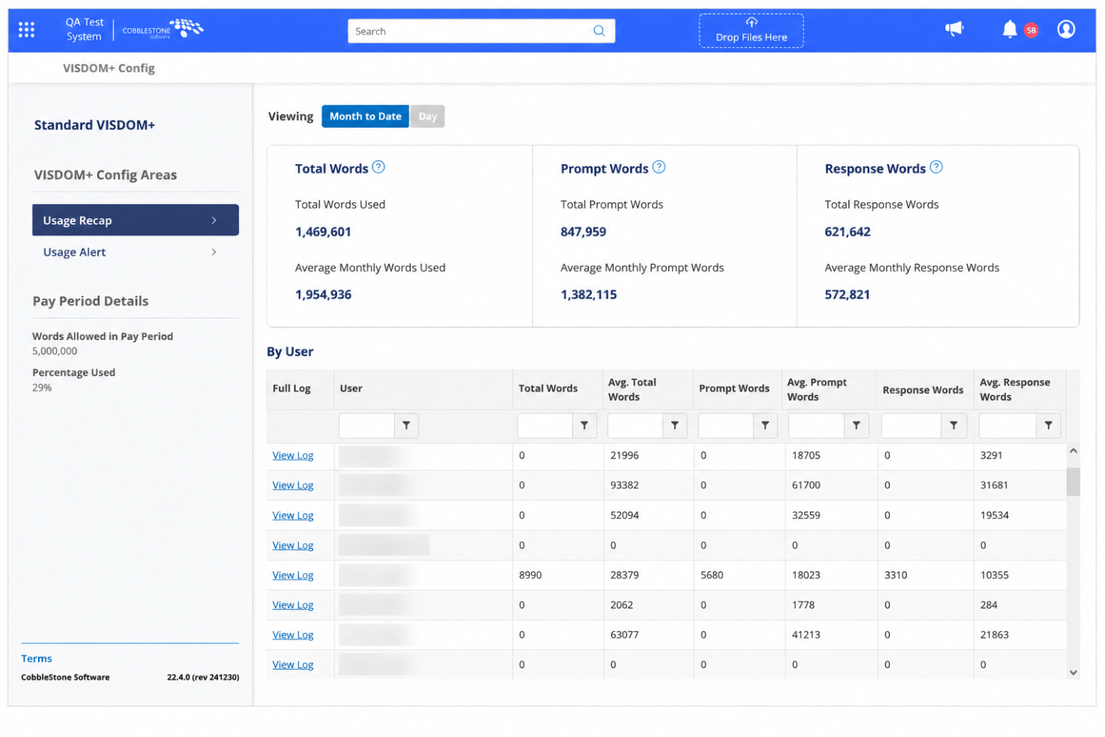Click the table vertical scrollbar thumb
The width and height of the screenshot is (1105, 737).
tap(1073, 482)
